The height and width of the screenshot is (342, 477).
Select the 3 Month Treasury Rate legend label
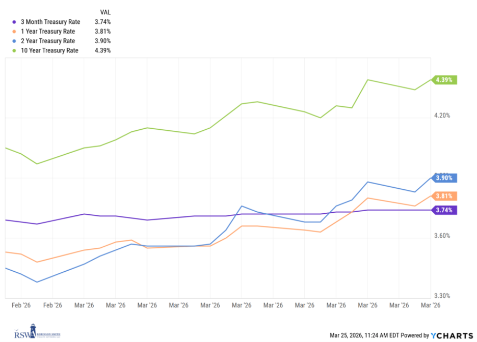(49, 22)
